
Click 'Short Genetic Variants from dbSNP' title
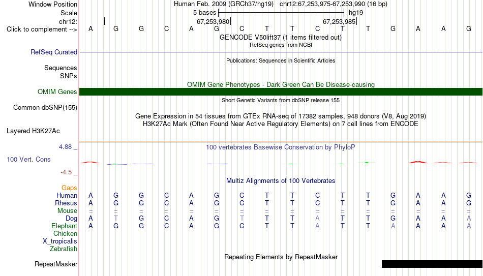click(281, 100)
